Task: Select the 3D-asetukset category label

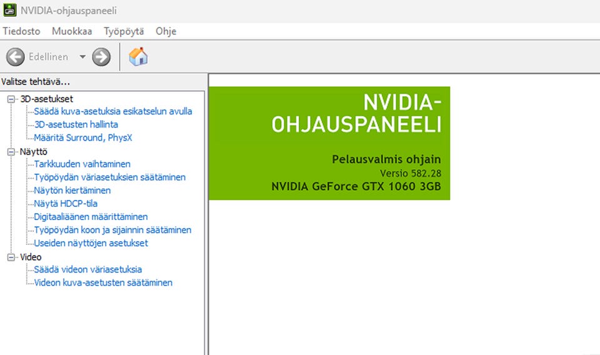Action: pos(46,99)
